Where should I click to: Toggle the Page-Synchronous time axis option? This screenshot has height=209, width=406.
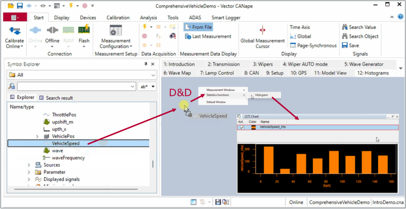pyautogui.click(x=313, y=45)
